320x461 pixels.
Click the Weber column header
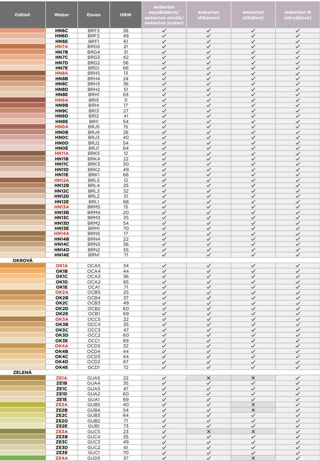(x=62, y=15)
